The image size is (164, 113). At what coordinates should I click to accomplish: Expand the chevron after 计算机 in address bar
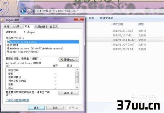53,11
